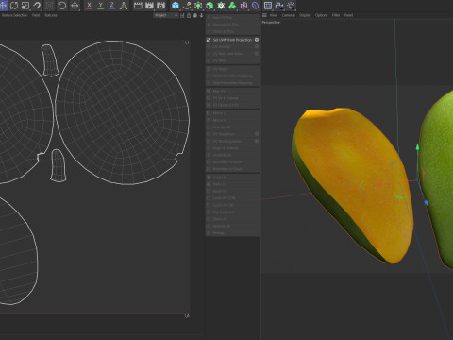Image resolution: width=453 pixels, height=340 pixels.
Task: Open the Textures menu in UV editor
Action: pyautogui.click(x=51, y=15)
